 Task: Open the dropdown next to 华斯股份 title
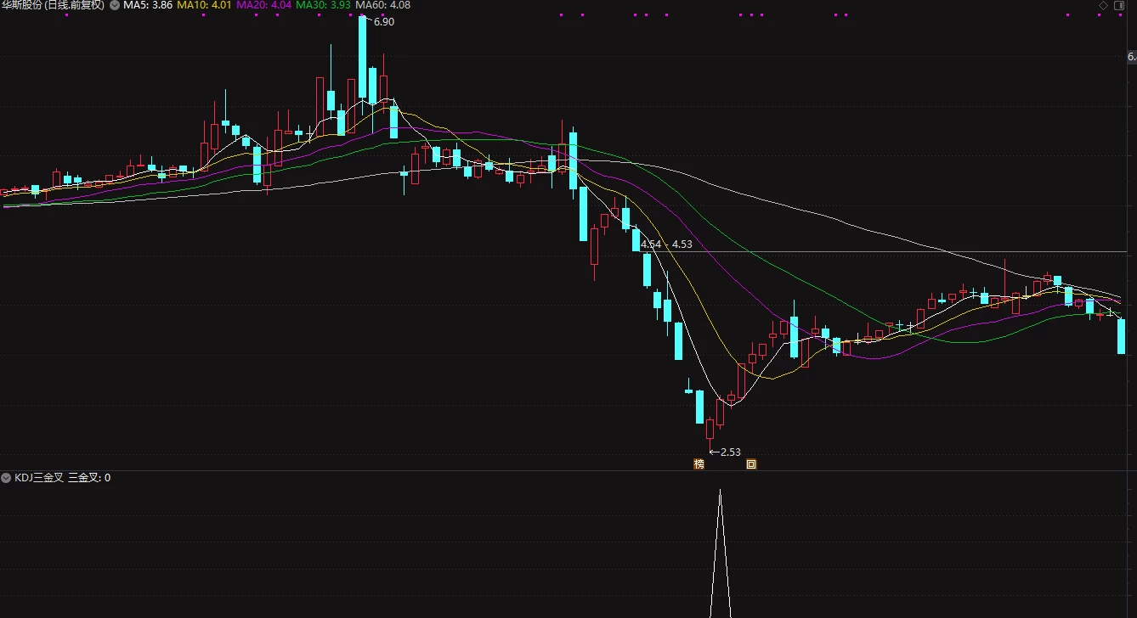point(115,5)
